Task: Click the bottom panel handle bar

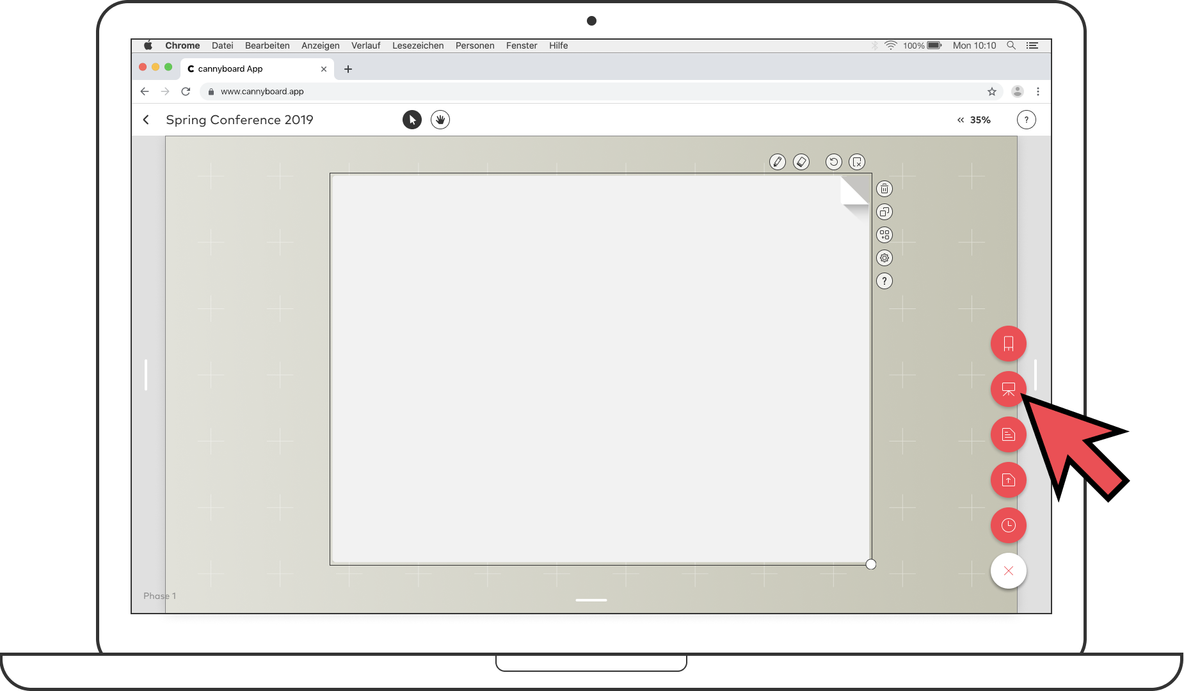Action: 591,600
